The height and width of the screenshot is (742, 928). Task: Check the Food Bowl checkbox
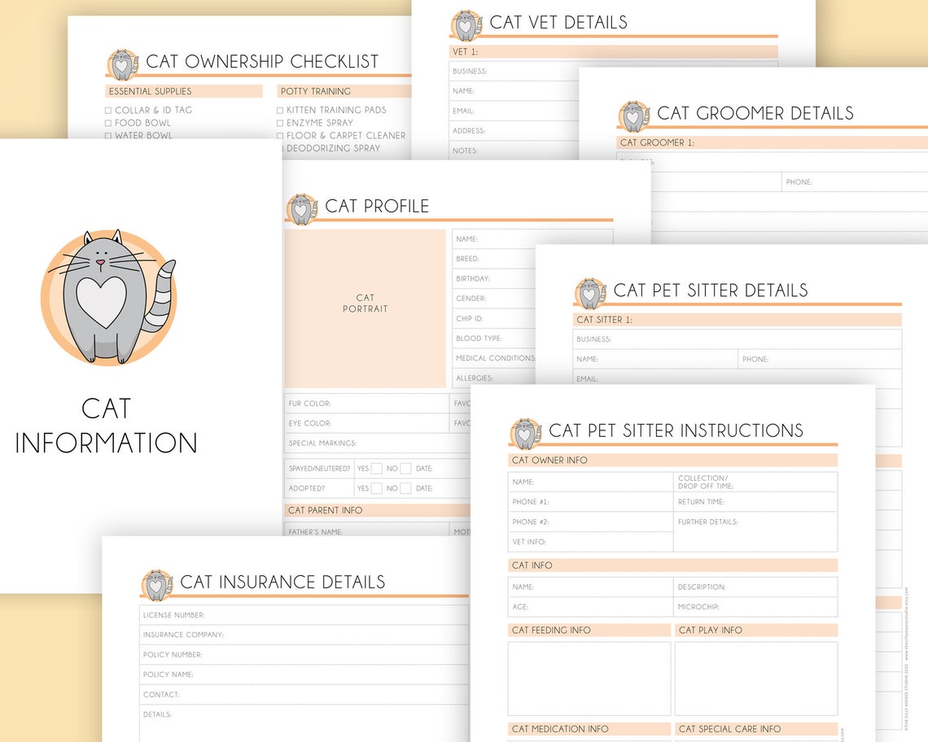point(108,123)
